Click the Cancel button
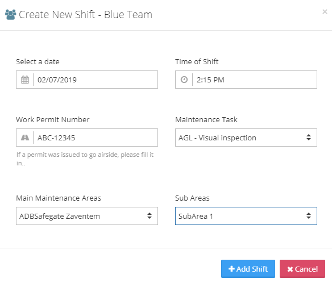Image resolution: width=332 pixels, height=287 pixels. [x=302, y=269]
